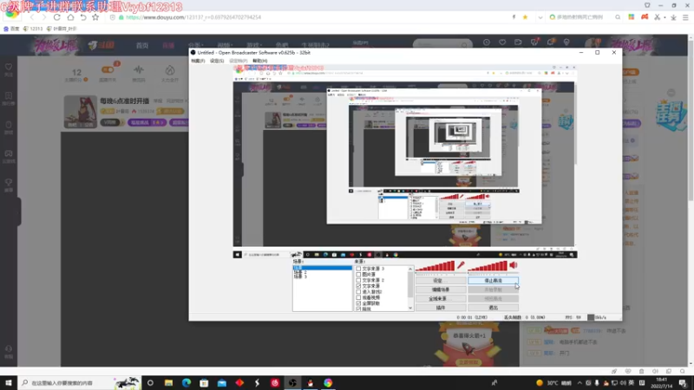Image resolution: width=694 pixels, height=390 pixels.
Task: Click the browser back arrow
Action: pyautogui.click(x=32, y=17)
